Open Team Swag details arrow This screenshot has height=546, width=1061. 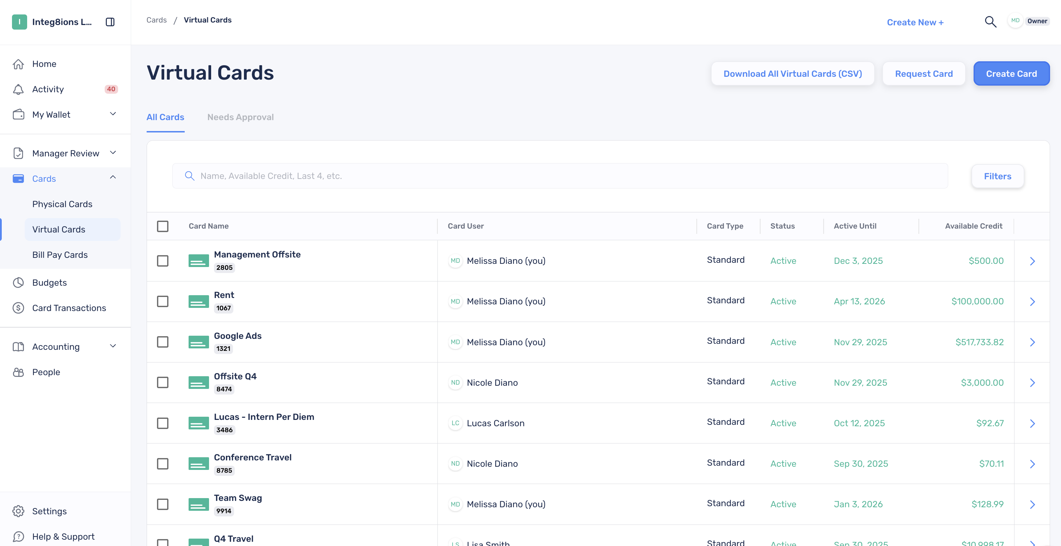(x=1032, y=504)
